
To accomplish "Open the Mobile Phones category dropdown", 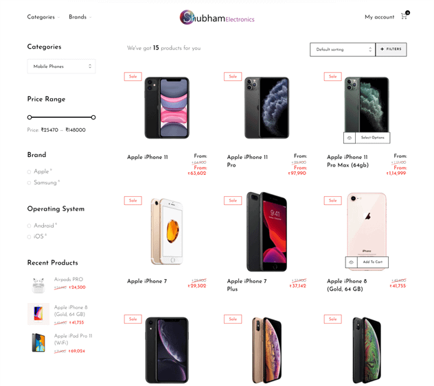I will (x=61, y=67).
